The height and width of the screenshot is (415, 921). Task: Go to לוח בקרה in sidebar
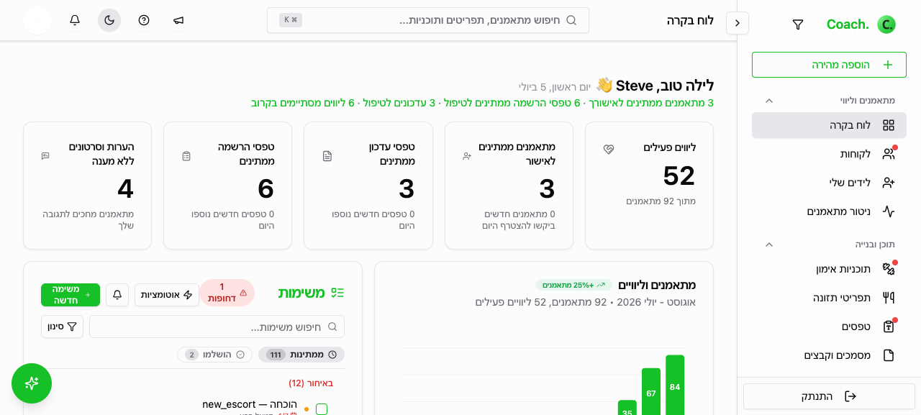click(x=829, y=125)
